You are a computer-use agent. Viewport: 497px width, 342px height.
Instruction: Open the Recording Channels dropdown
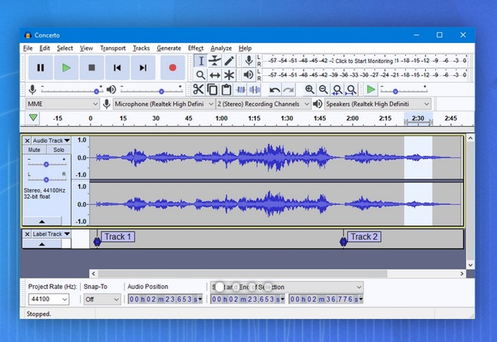tap(263, 104)
